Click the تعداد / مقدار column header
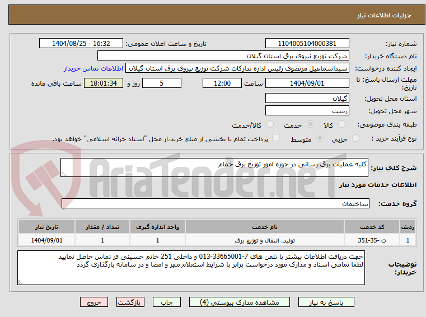Screen dimensions: 426x317 (102, 227)
